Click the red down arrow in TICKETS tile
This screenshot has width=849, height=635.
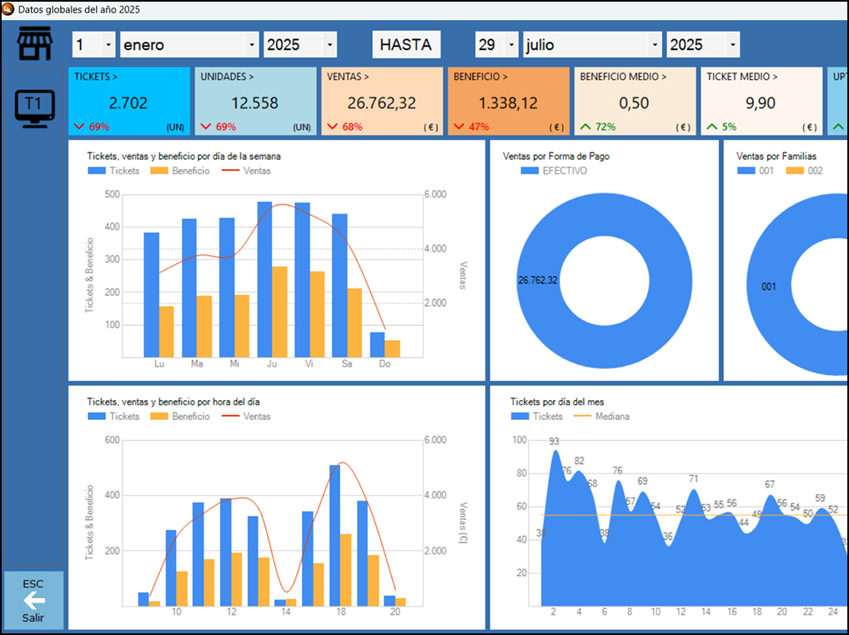(79, 127)
